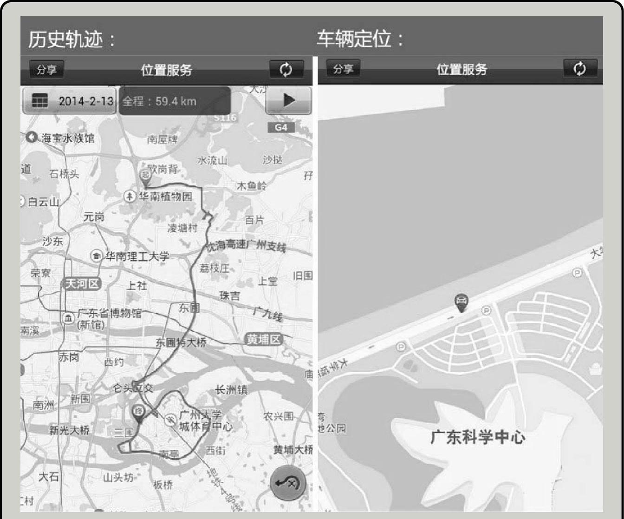Tap the vehicle position car marker
Viewport: 624px width, 519px height.
(x=461, y=302)
